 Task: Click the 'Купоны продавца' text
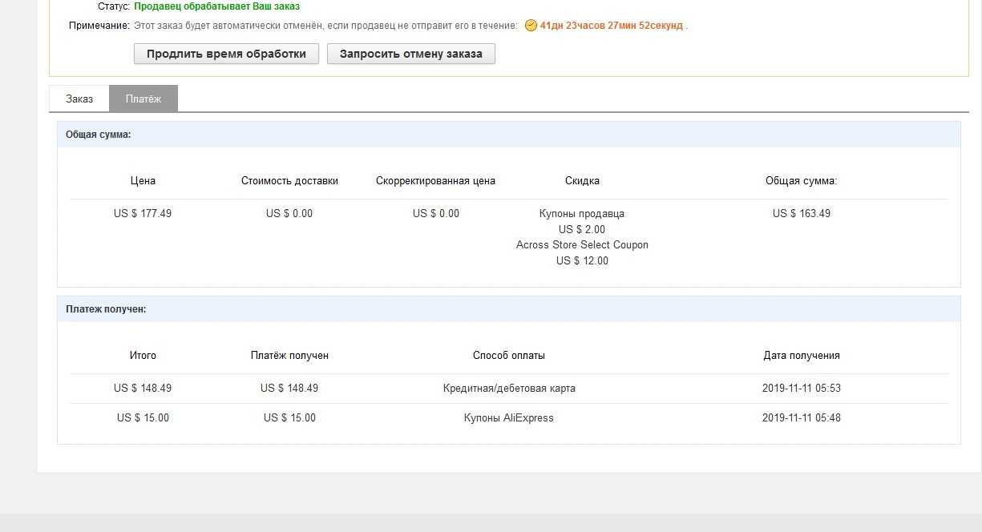click(x=582, y=214)
